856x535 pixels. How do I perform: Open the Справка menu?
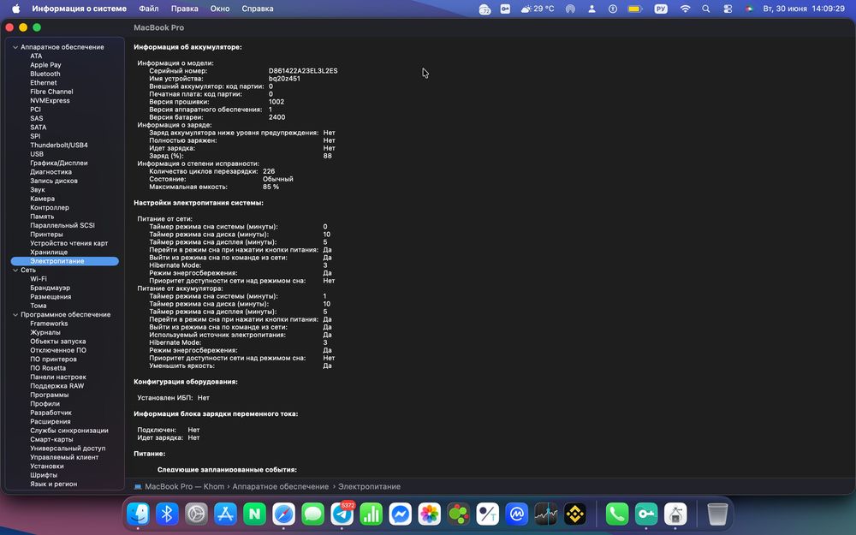coord(258,9)
